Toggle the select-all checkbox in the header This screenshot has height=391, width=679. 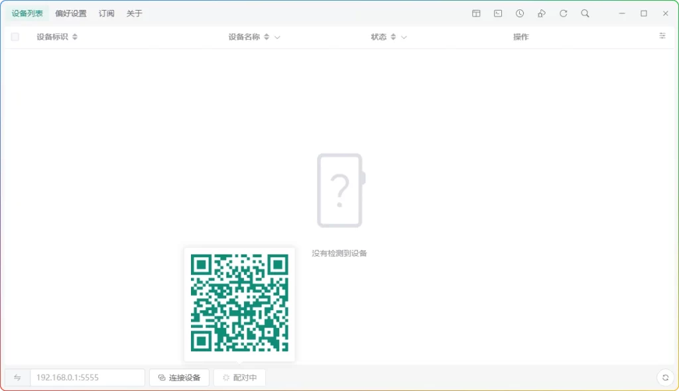coord(15,36)
